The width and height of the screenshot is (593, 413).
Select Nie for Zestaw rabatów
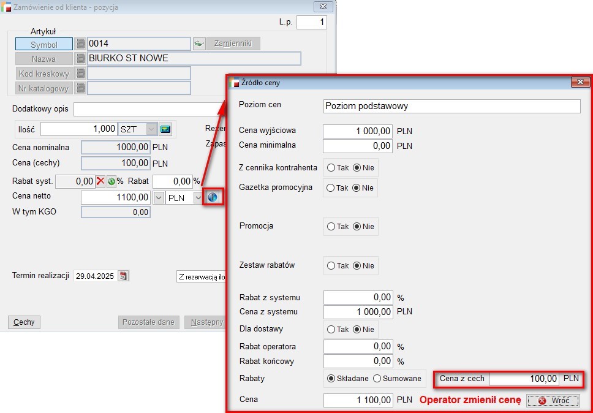pyautogui.click(x=357, y=266)
